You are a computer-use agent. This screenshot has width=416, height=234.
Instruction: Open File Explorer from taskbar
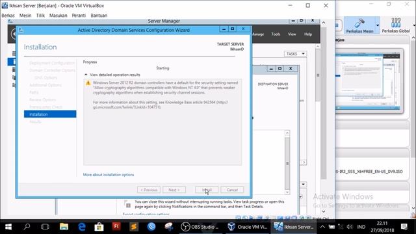pyautogui.click(x=64, y=227)
